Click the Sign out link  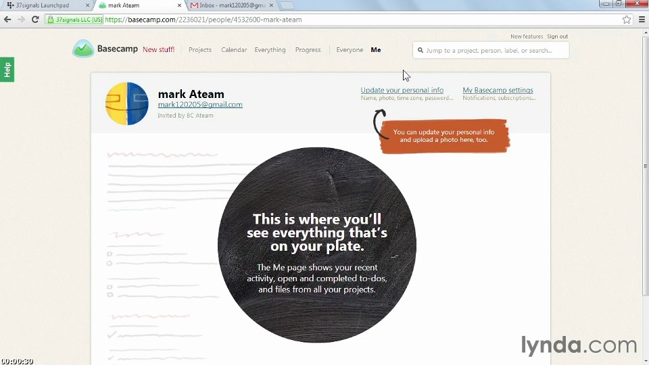coord(558,36)
